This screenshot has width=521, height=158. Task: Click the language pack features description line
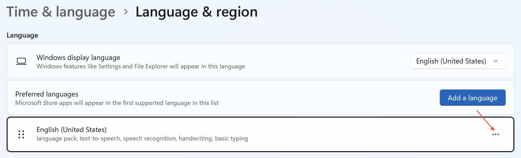click(142, 138)
